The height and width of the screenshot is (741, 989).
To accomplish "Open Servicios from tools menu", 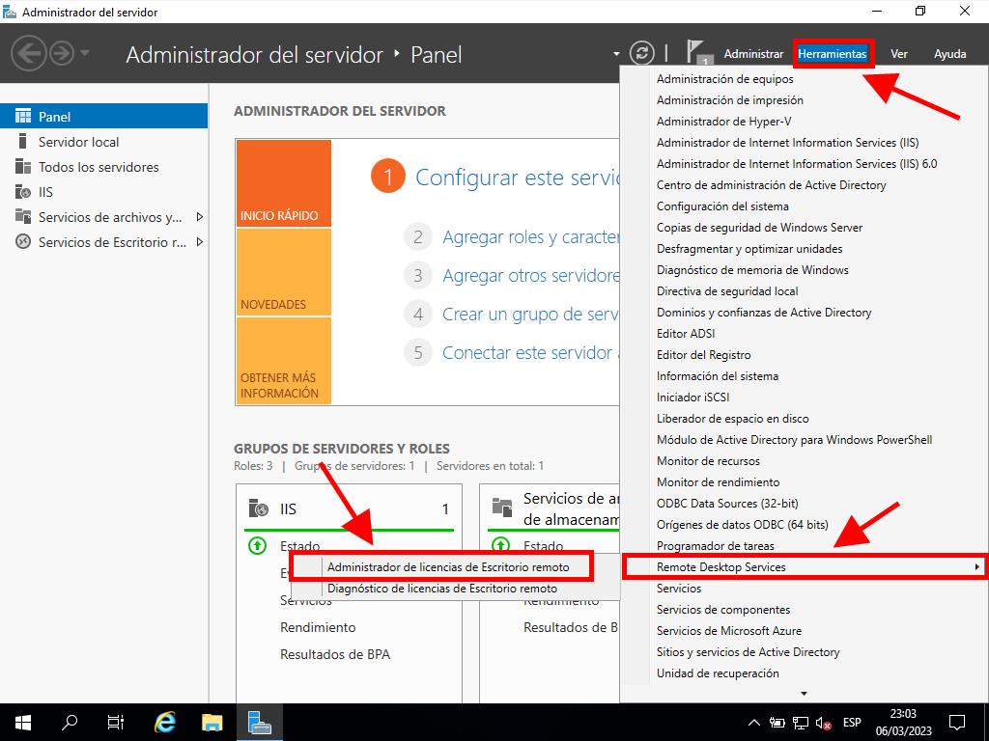I will coord(679,589).
